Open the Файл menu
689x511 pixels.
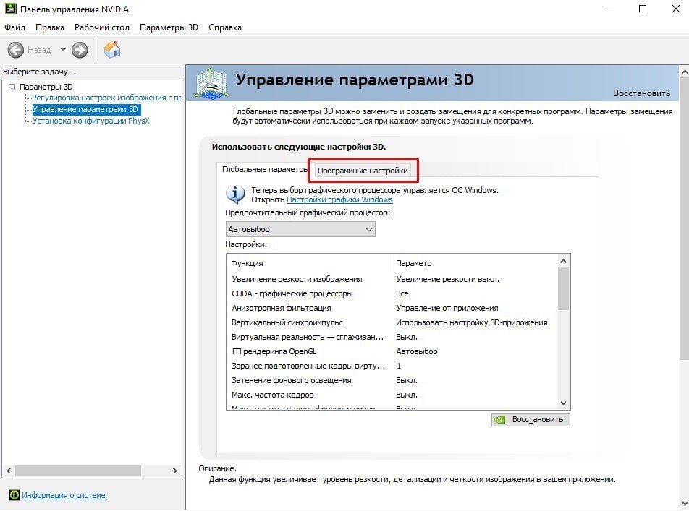click(x=14, y=27)
